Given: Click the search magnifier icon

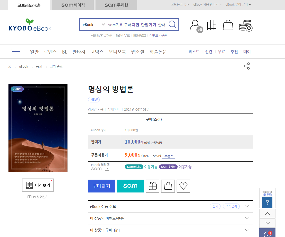Looking at the screenshot, I should click(172, 24).
